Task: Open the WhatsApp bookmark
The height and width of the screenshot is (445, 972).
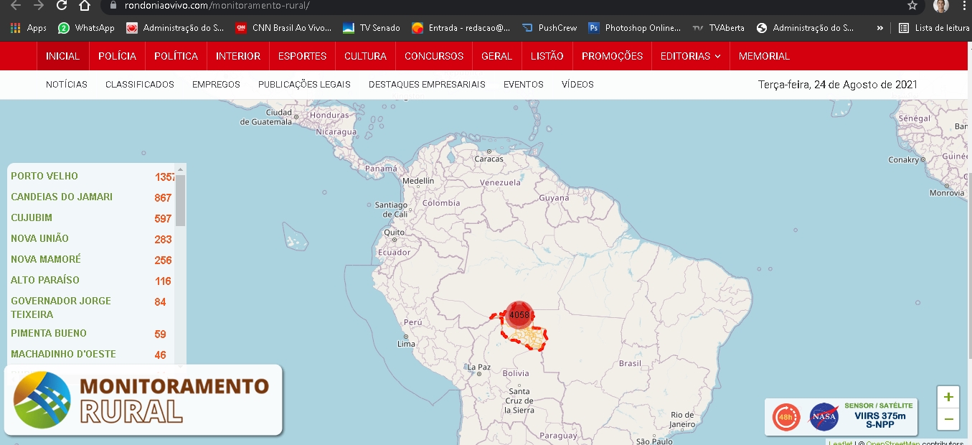Action: (86, 28)
